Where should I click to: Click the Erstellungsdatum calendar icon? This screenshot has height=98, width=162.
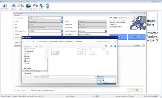tap(62, 31)
